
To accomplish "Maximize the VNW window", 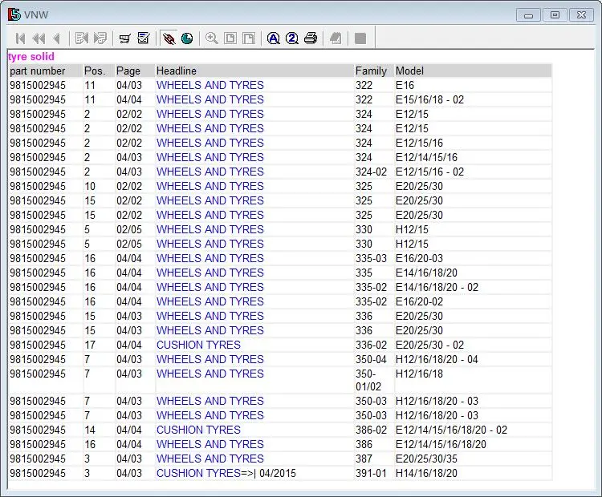I will tap(555, 15).
